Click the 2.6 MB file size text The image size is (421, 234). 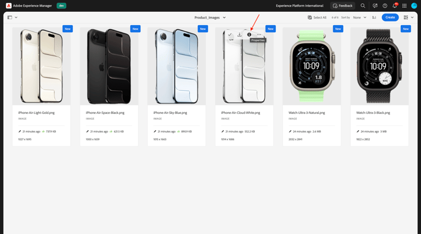[317, 131]
